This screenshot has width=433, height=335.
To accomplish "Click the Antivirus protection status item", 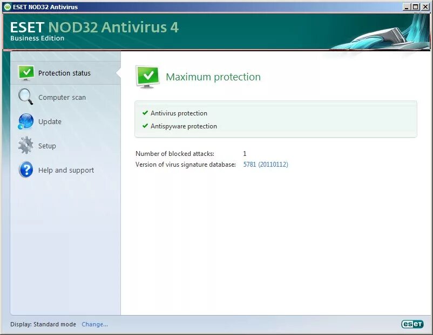I will (x=179, y=113).
